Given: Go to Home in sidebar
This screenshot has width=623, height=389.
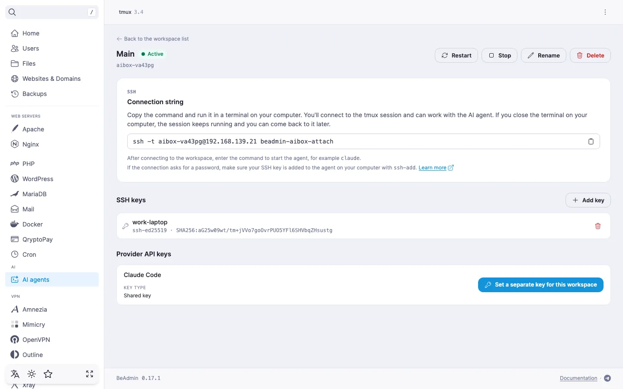Looking at the screenshot, I should click(x=52, y=33).
